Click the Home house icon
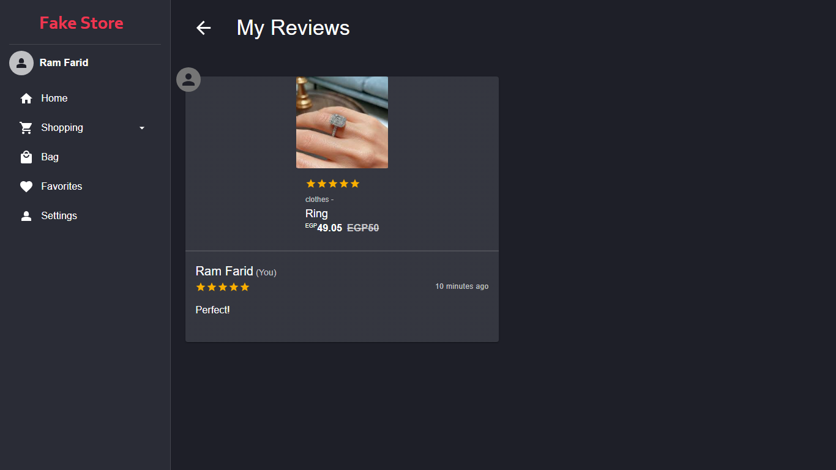 coord(26,99)
